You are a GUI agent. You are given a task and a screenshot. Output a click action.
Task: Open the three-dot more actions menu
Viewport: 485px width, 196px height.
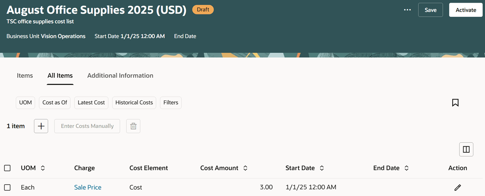pos(407,10)
